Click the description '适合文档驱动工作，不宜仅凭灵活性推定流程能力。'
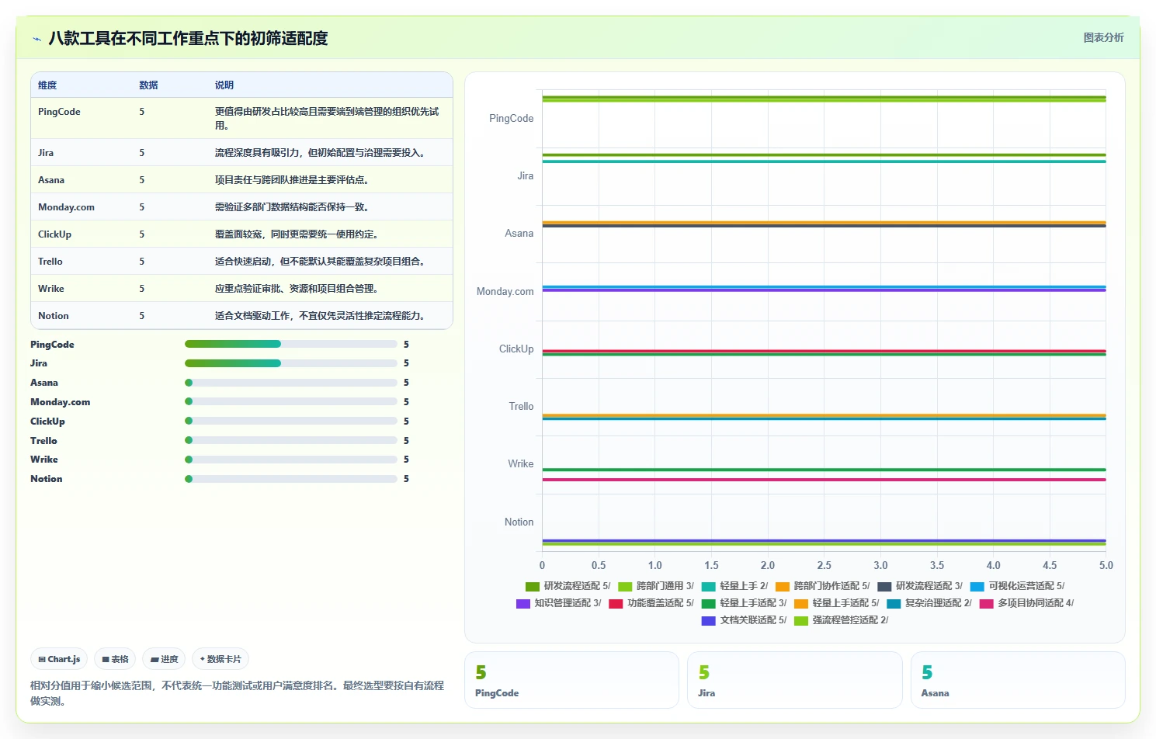The height and width of the screenshot is (739, 1156). (x=320, y=316)
